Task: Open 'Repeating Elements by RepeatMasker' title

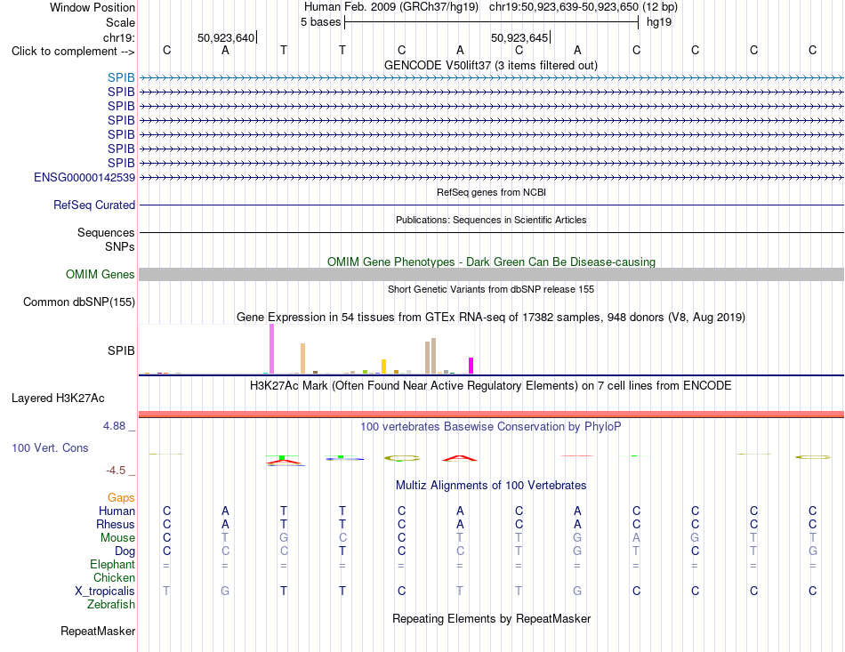Action: pyautogui.click(x=491, y=618)
